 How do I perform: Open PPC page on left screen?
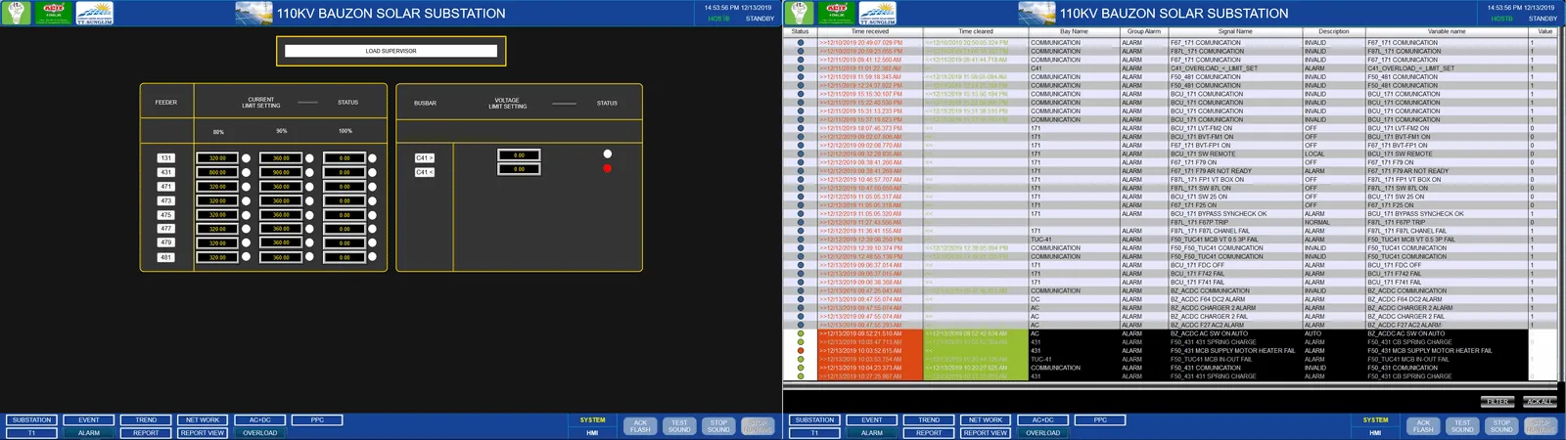(x=317, y=420)
